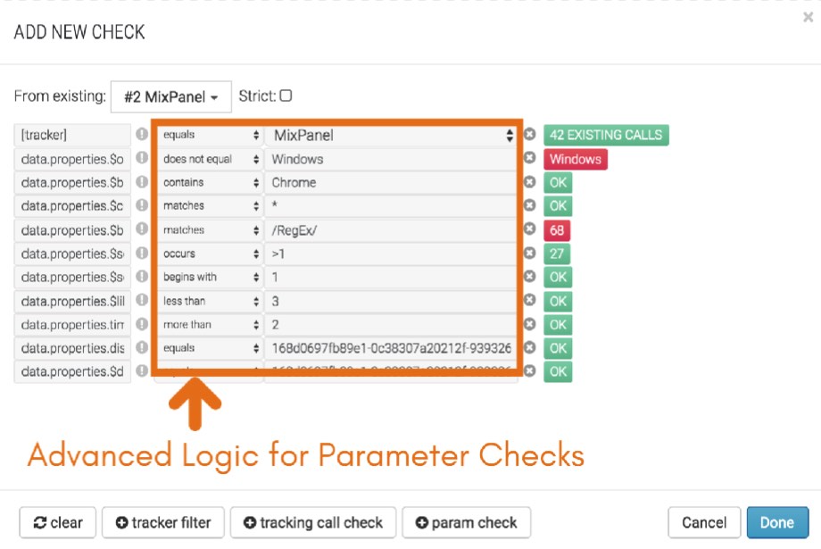The height and width of the screenshot is (549, 821).
Task: Add a tracker filter
Action: point(163,522)
